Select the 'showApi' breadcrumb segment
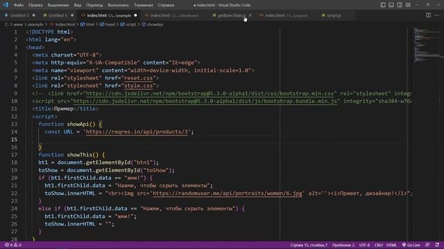This screenshot has height=249, width=444. pos(155,25)
